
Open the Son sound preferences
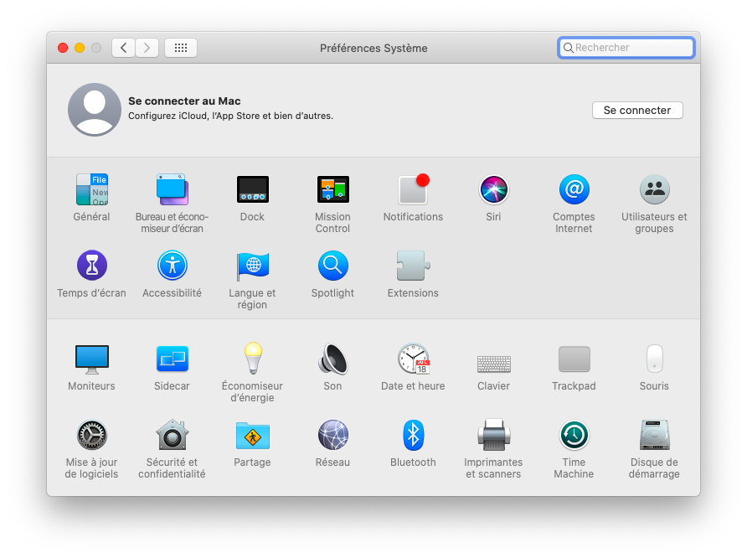click(333, 359)
